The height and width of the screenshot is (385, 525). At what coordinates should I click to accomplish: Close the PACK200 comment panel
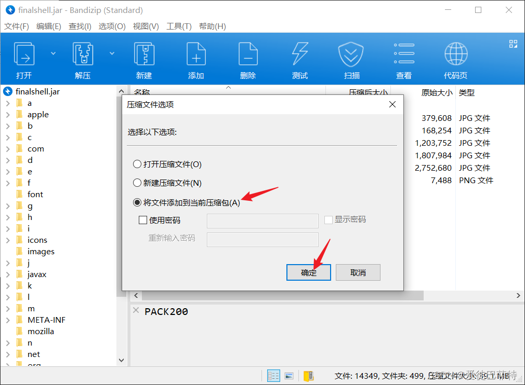click(136, 310)
